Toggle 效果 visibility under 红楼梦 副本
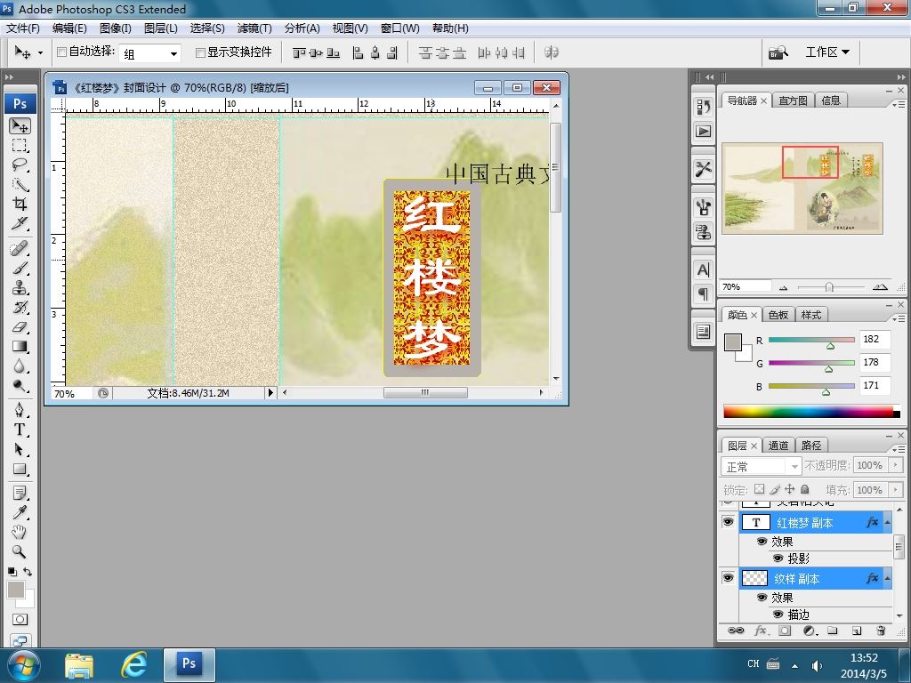Image resolution: width=911 pixels, height=683 pixels. pos(762,542)
